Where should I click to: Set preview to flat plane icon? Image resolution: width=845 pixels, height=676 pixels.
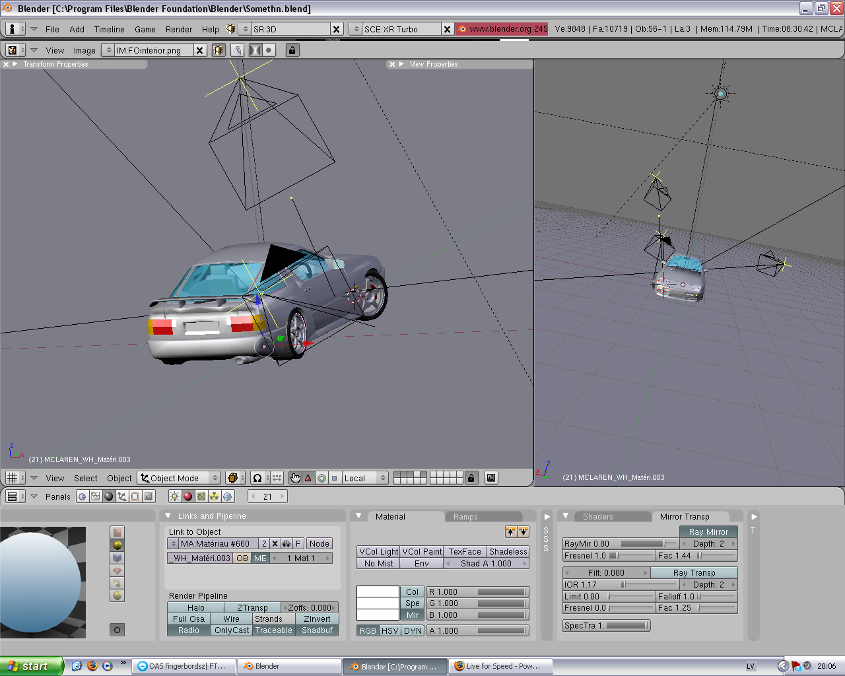(x=118, y=532)
